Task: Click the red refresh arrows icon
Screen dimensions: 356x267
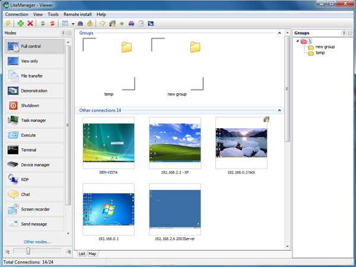Action: 52,23
